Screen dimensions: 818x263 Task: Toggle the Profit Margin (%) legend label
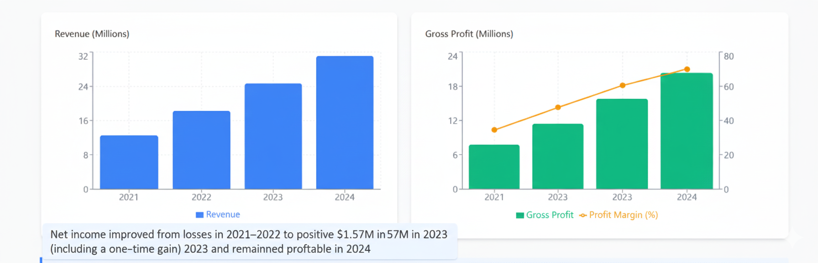click(623, 215)
